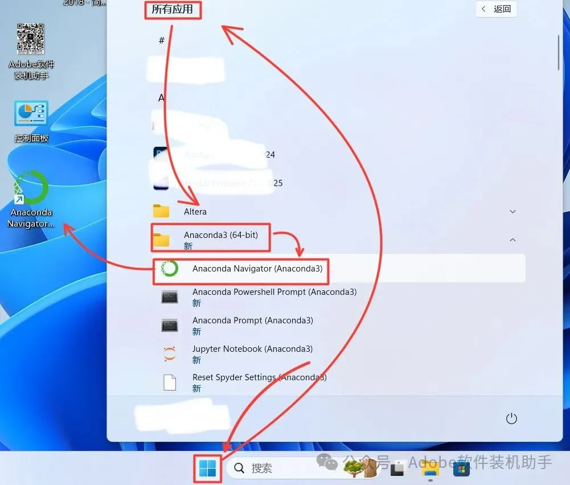Click the # letter index header
570x485 pixels.
pos(162,40)
